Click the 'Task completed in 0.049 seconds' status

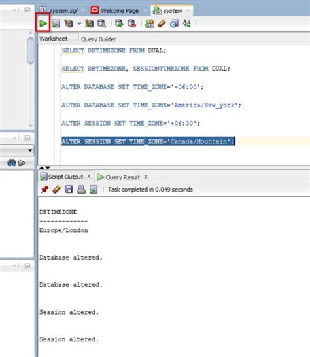click(150, 190)
